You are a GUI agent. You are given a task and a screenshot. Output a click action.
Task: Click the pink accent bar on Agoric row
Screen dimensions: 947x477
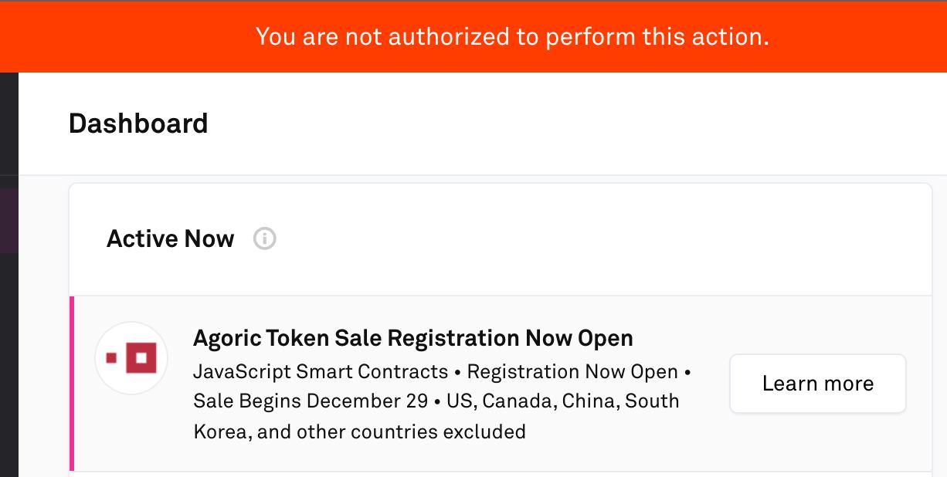(x=72, y=384)
